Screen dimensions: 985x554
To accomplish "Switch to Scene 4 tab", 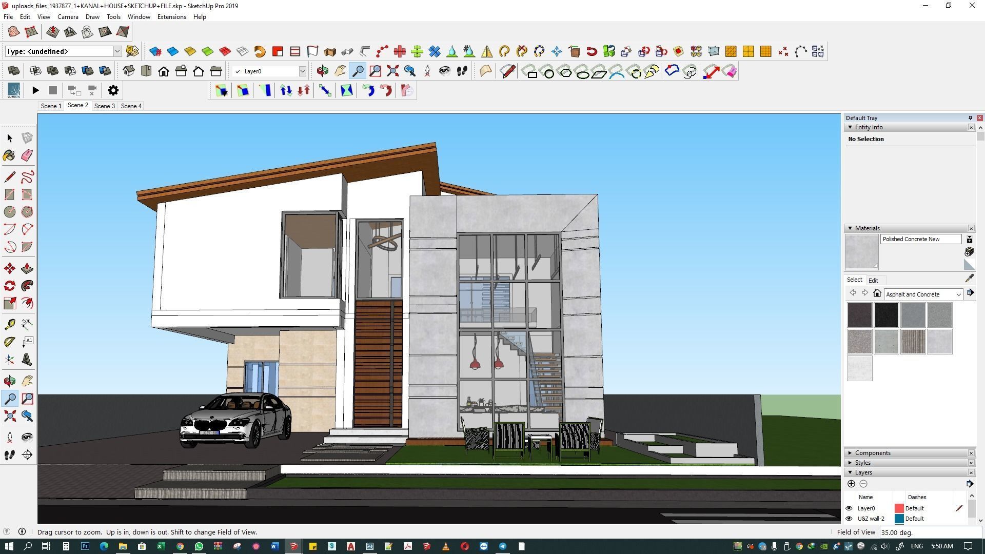I will pos(131,106).
